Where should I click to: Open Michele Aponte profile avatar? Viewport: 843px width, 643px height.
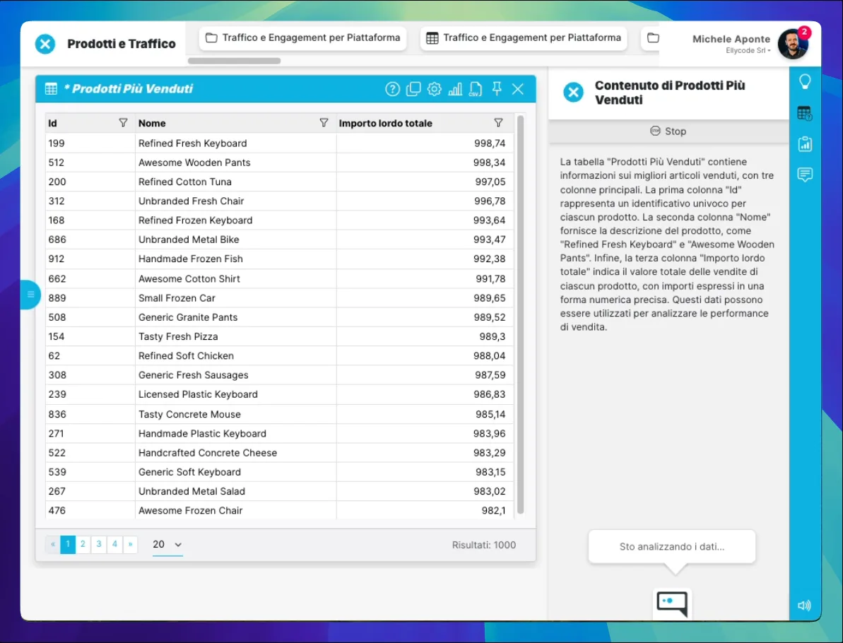click(x=794, y=45)
